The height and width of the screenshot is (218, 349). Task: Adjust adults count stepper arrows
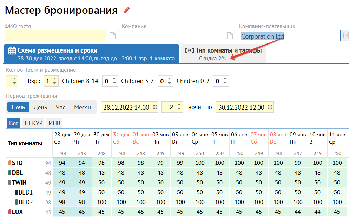(x=55, y=81)
